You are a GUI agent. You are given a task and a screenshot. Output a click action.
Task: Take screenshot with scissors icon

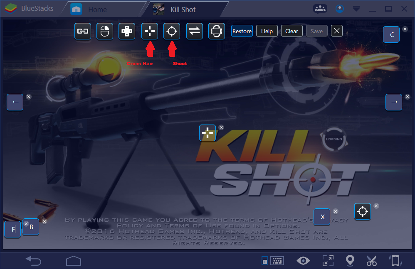click(x=372, y=261)
